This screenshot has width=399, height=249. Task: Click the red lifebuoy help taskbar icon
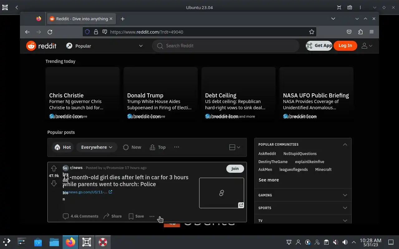coord(103,242)
